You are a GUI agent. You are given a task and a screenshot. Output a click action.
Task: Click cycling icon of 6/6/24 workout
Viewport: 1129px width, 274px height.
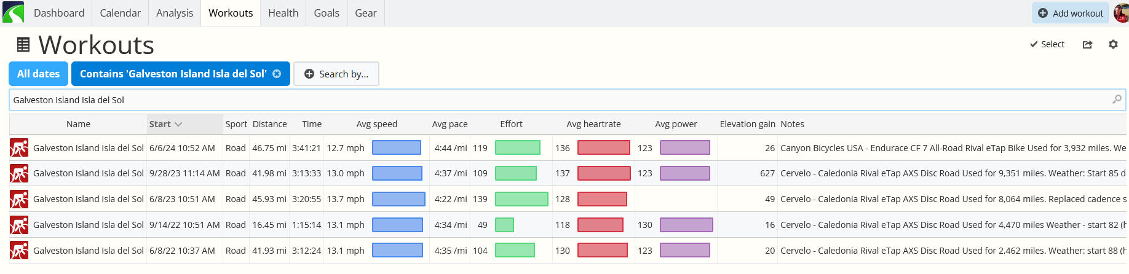pyautogui.click(x=19, y=148)
